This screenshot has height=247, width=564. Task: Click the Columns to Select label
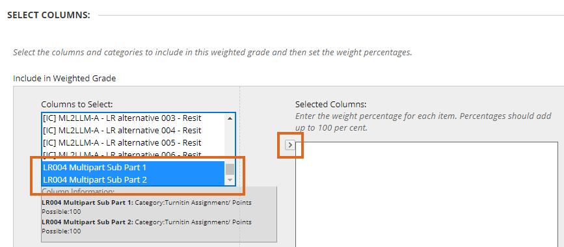[x=77, y=104]
